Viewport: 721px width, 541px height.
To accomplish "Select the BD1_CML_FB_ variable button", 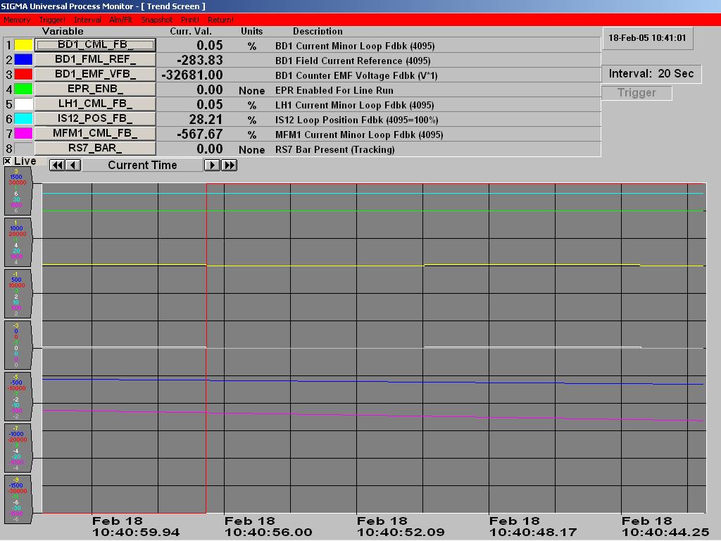I will (x=95, y=45).
